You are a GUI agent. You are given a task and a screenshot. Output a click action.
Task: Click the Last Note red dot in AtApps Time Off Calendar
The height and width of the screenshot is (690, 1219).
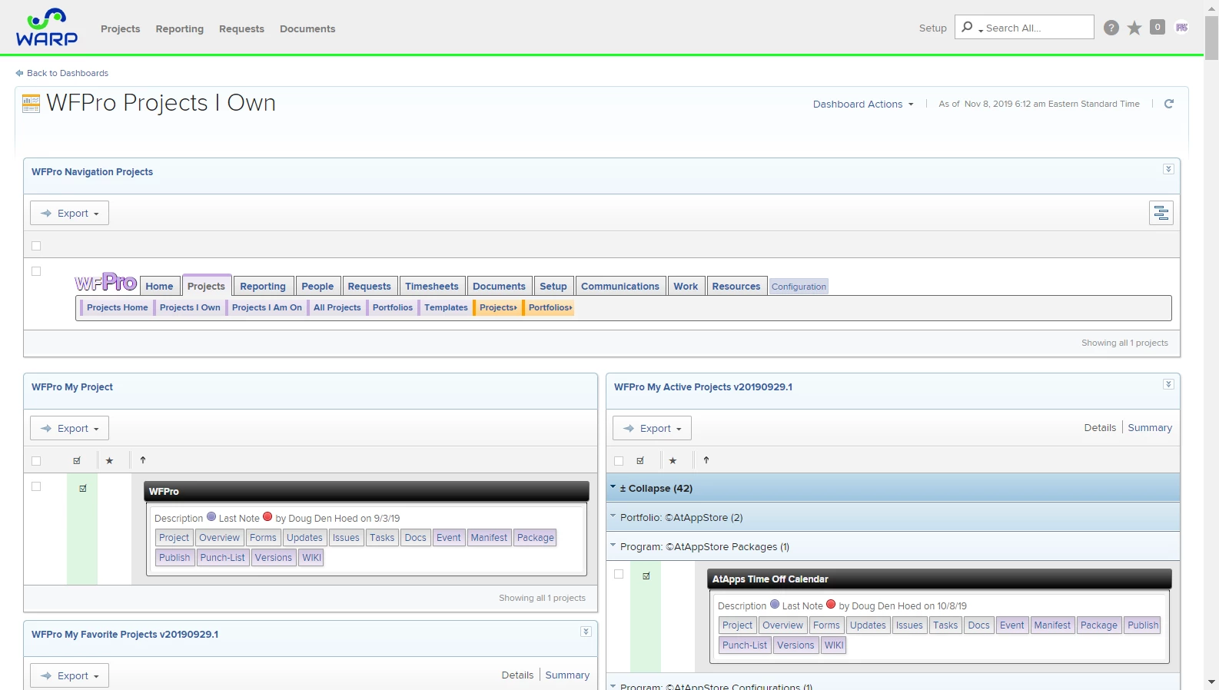pos(831,605)
